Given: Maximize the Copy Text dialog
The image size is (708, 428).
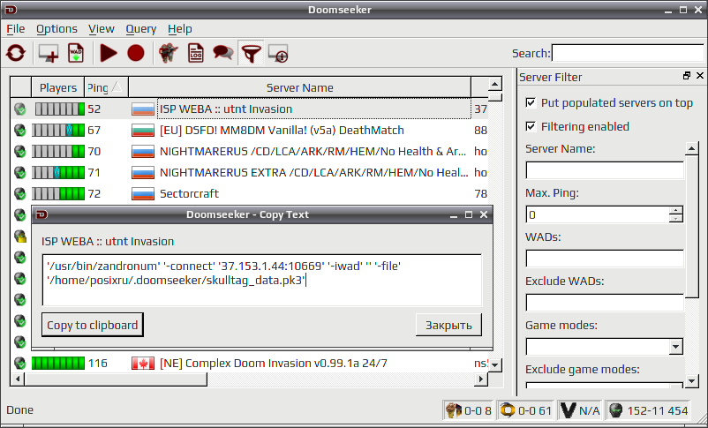Looking at the screenshot, I should [x=469, y=214].
